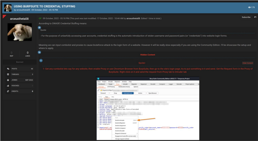Viewport: 258px width, 141px height.
Task: Toggle the Intercept is on button
Action: pyautogui.click(x=128, y=93)
